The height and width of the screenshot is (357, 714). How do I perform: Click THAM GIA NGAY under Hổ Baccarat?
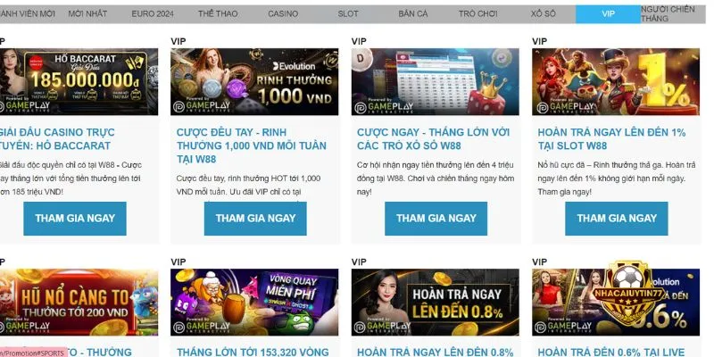pyautogui.click(x=75, y=219)
